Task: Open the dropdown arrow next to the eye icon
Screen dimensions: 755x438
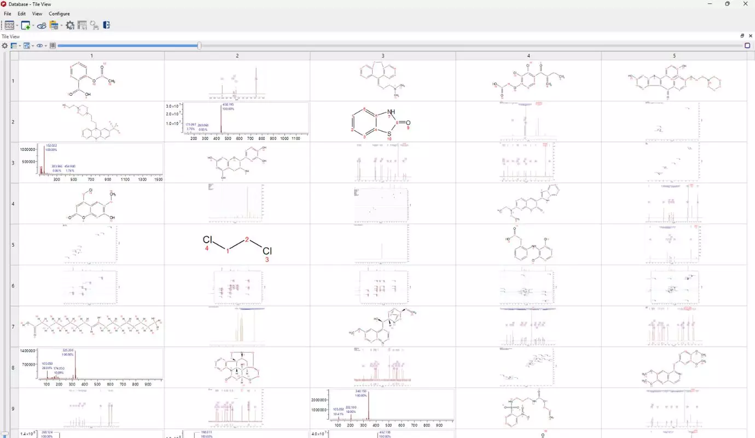Action: coord(45,46)
